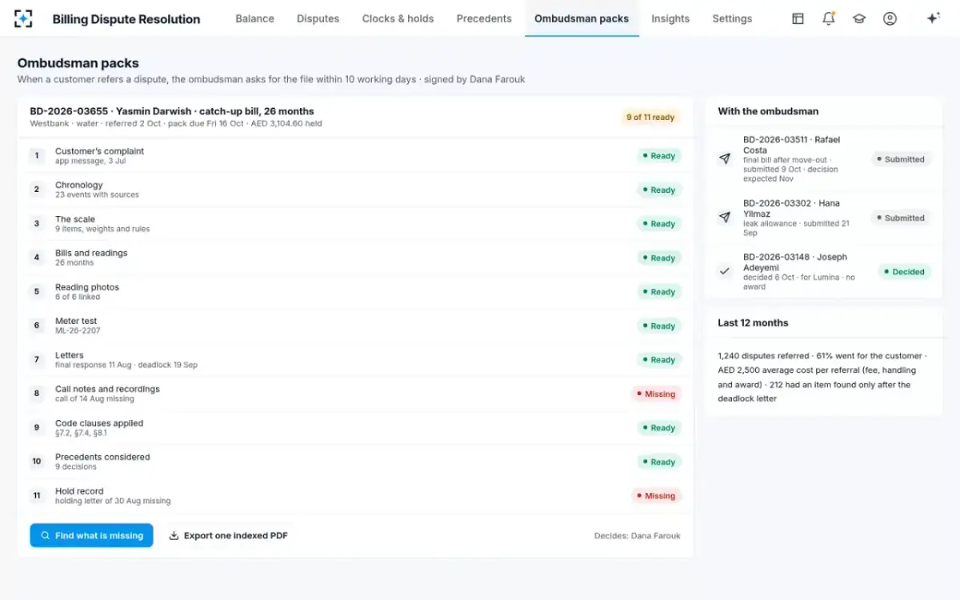The width and height of the screenshot is (960, 600).
Task: Open Meter test item
Action: pos(355,326)
